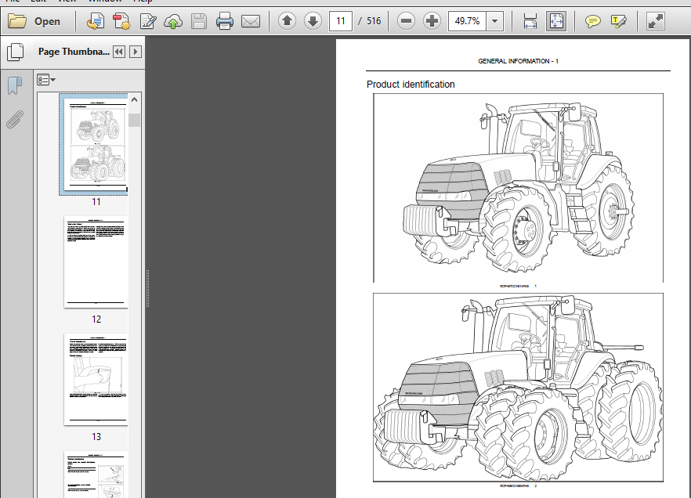Click the Bookmarks panel icon

(15, 85)
